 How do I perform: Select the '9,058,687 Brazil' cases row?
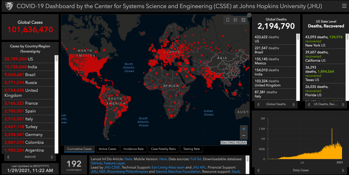point(29,75)
